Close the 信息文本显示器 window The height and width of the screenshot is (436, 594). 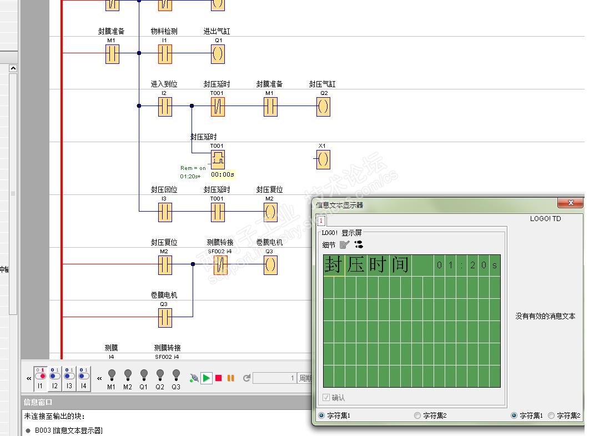pos(570,203)
